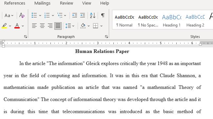This screenshot has height=119, width=213.
Task: Expand the Change Case dropdown arrow
Action: [x=12, y=16]
